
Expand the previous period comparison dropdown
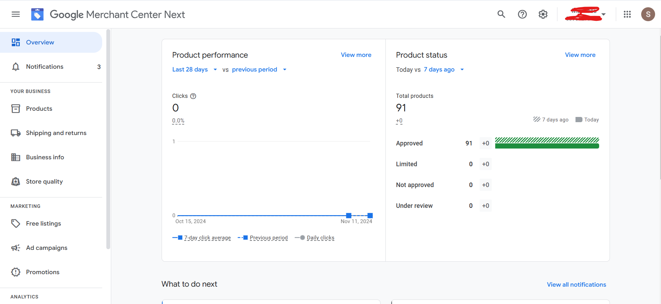[x=259, y=69]
